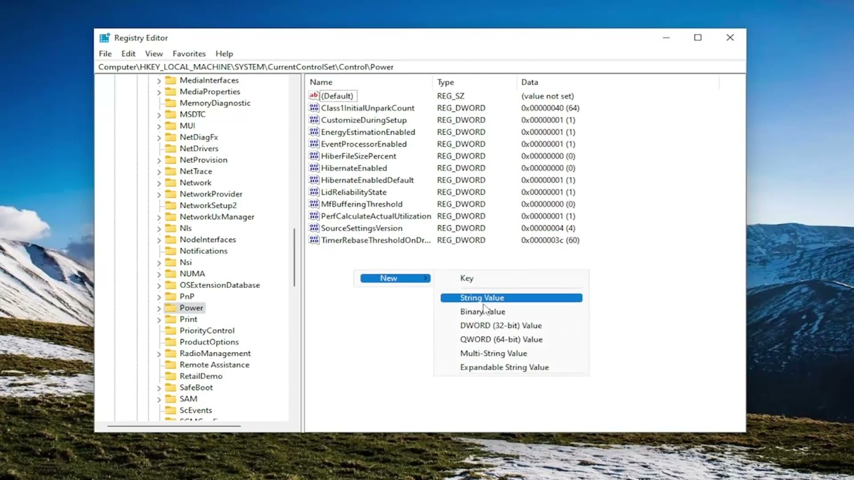This screenshot has height=480, width=854.
Task: Expand the NetworkProvider tree node
Action: click(159, 194)
